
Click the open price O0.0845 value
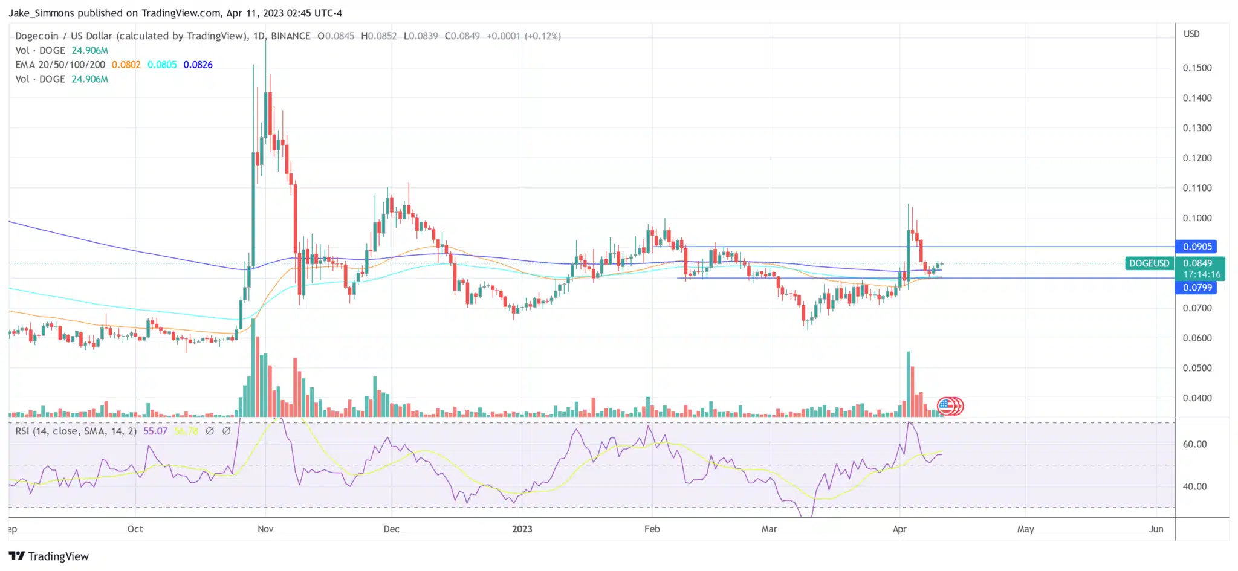coord(336,36)
